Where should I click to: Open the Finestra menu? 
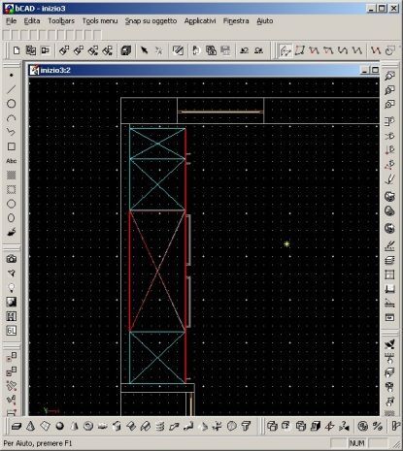click(236, 21)
